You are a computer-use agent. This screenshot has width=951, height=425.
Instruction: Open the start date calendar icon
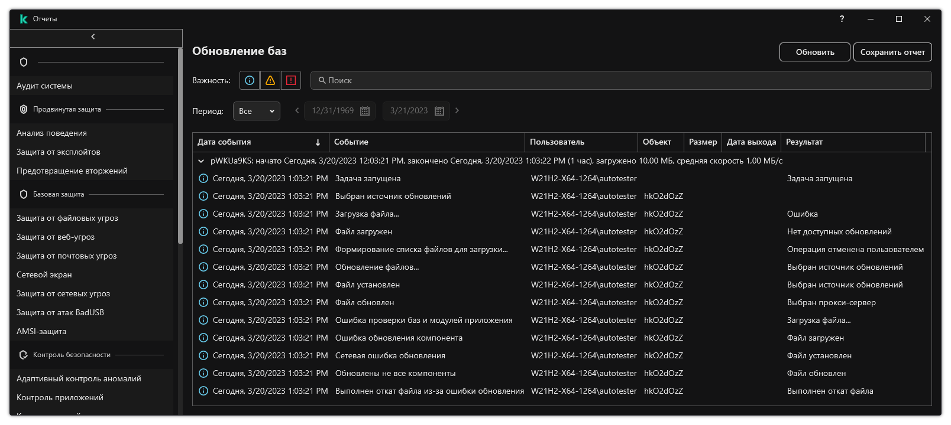click(365, 111)
